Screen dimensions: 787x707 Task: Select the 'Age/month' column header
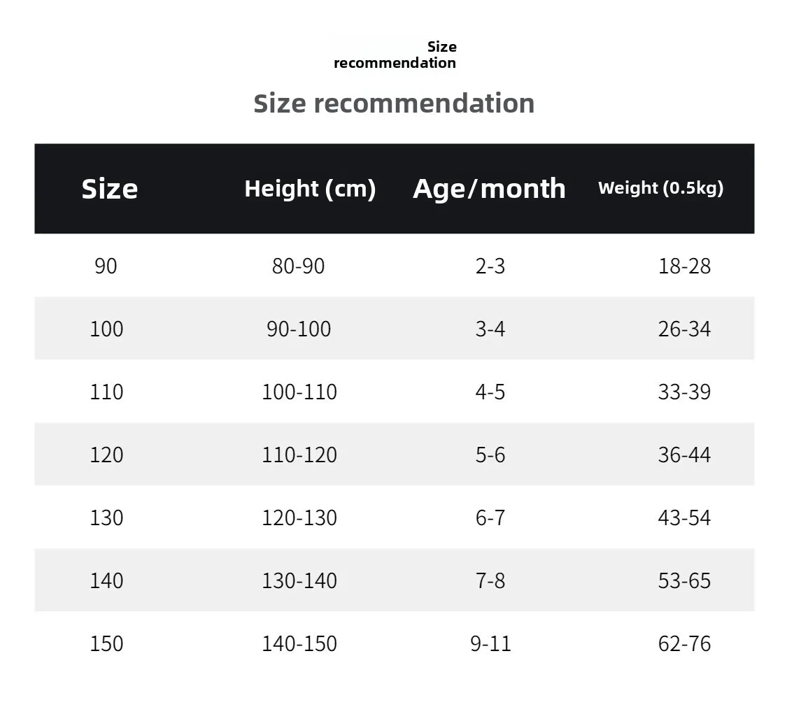pyautogui.click(x=489, y=189)
